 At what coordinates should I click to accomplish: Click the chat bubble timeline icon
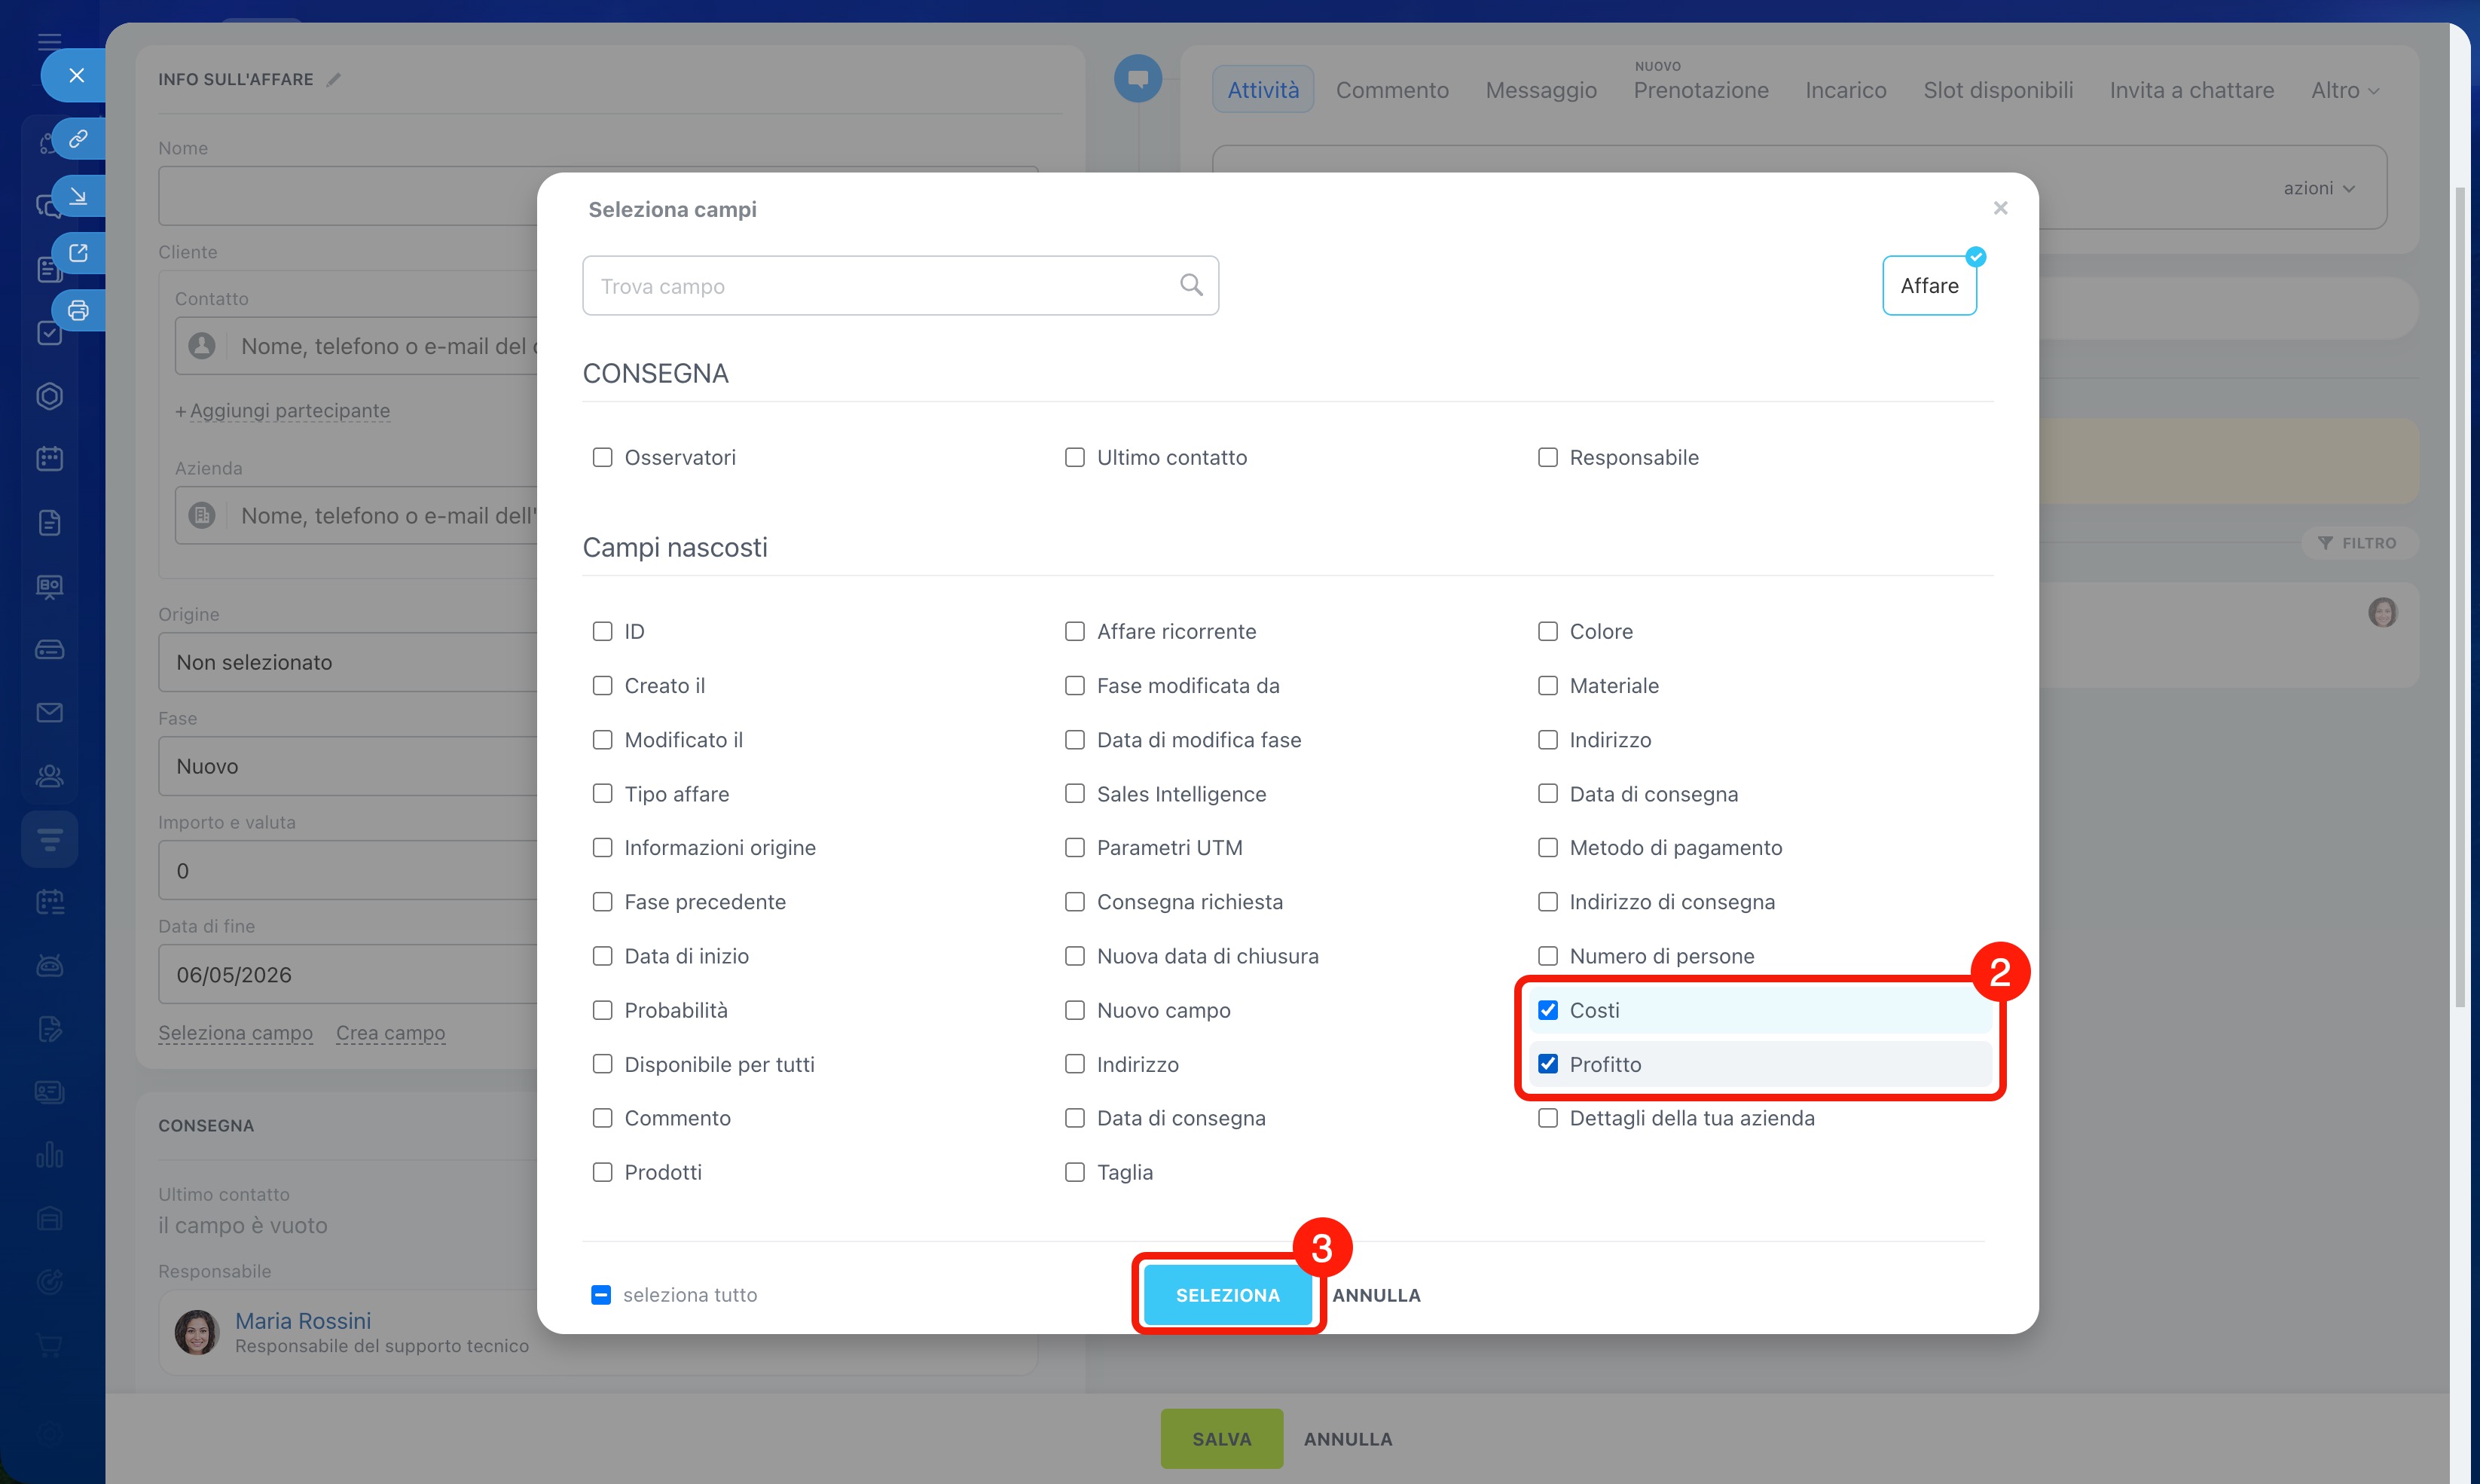(1137, 78)
